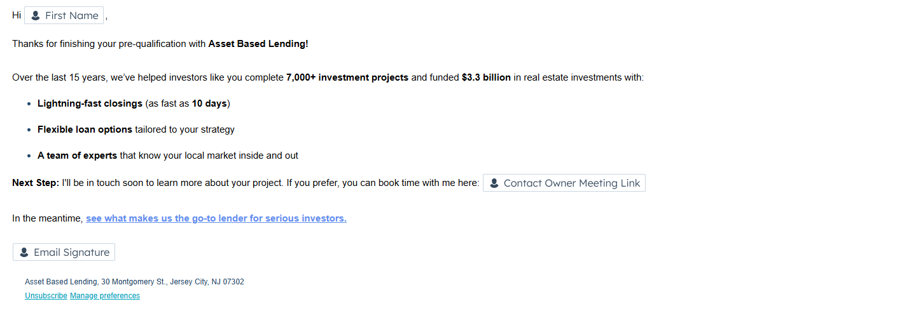Place cursor at the 'Hi' greeting
The width and height of the screenshot is (904, 318).
click(x=17, y=15)
